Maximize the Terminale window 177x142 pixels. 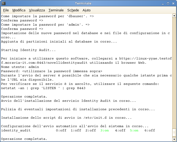pyautogui.click(x=168, y=3)
